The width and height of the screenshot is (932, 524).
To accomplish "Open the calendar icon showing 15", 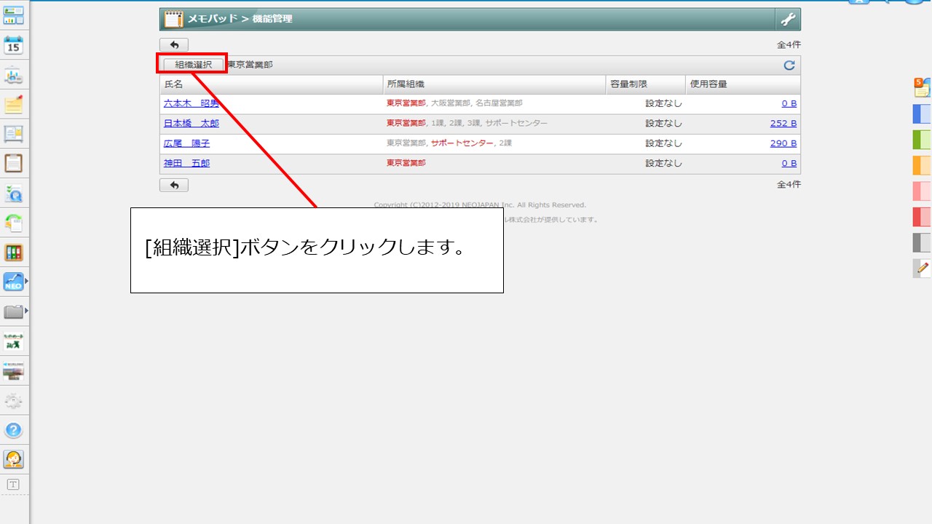I will click(14, 45).
